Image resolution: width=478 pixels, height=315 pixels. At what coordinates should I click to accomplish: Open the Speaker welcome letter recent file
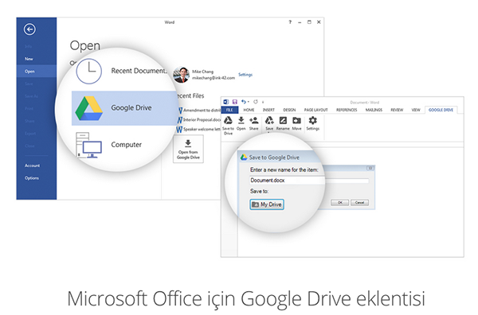[198, 130]
